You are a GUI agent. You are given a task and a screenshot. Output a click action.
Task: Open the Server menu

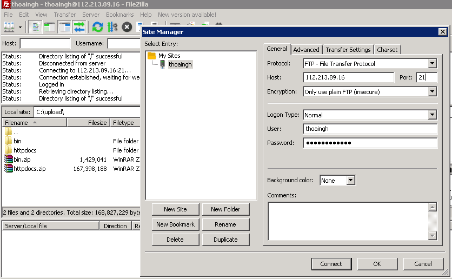(x=91, y=15)
